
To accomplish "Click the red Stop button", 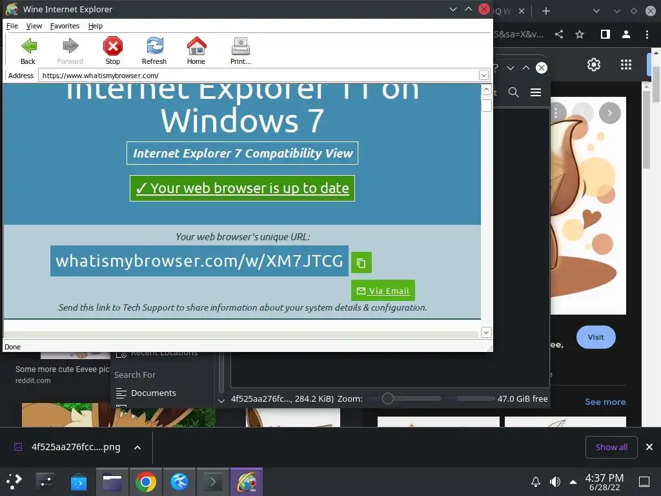I will point(112,50).
